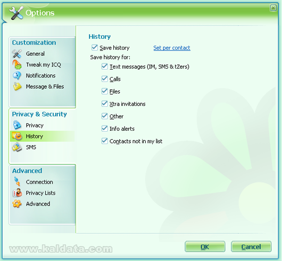This screenshot has width=282, height=261.
Task: Open Message & Files settings
Action: 45,87
